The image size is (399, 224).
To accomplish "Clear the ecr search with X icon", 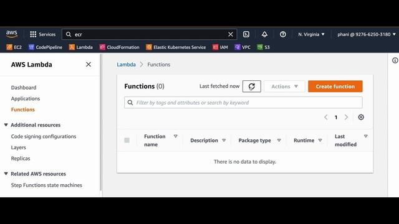I will pos(231,34).
